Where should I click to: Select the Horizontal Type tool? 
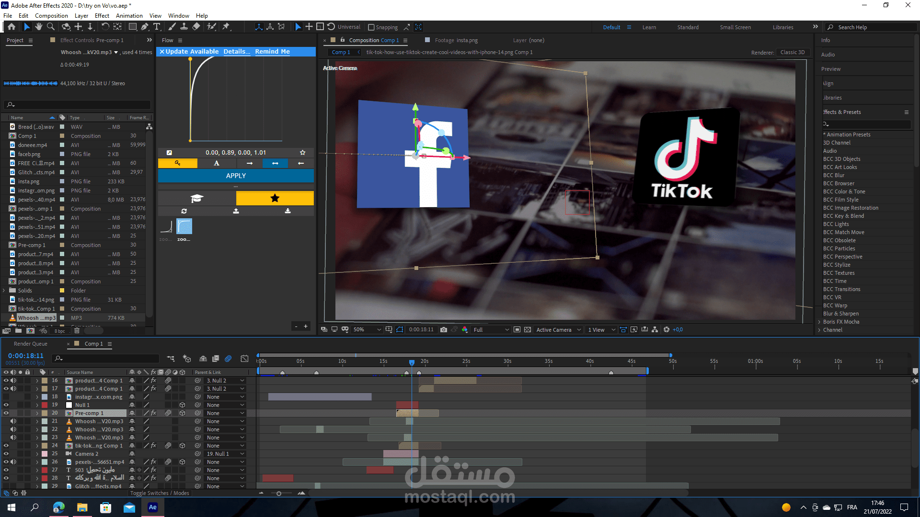(157, 27)
